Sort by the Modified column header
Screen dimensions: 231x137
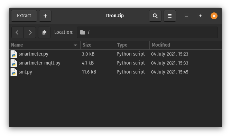[186, 45]
